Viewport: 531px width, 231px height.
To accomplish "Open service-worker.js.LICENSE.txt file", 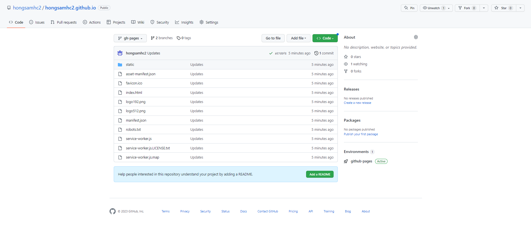I will (x=148, y=148).
